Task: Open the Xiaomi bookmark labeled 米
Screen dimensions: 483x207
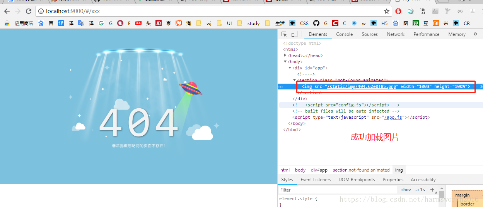Action: coord(440,23)
